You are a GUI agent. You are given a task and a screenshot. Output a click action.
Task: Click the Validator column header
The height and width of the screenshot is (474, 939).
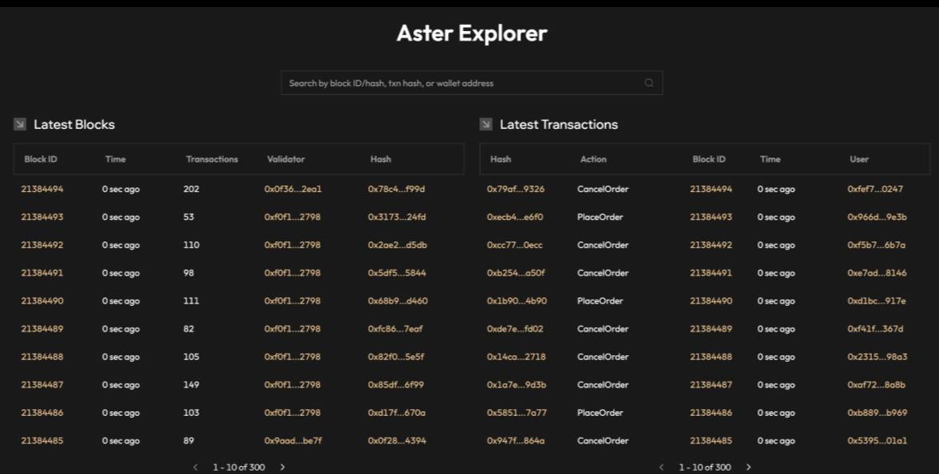[x=285, y=159]
